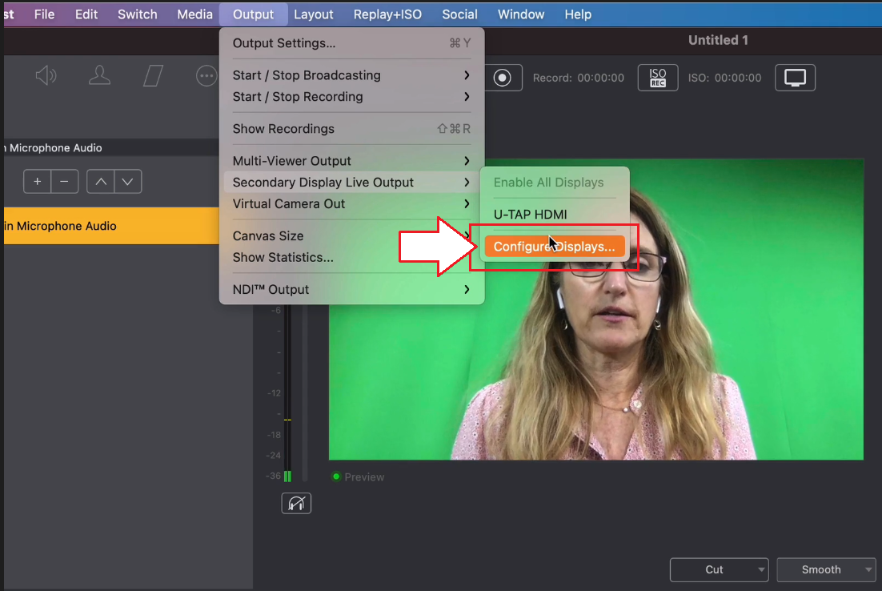Remove layer with minus button
The height and width of the screenshot is (591, 882).
(x=64, y=182)
